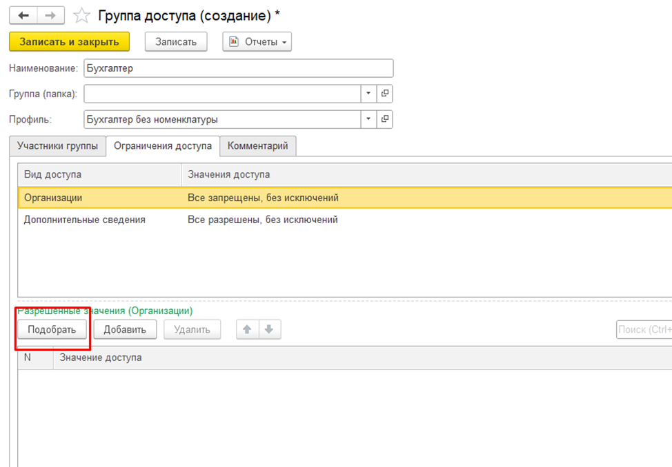Click the Записать button

click(176, 42)
